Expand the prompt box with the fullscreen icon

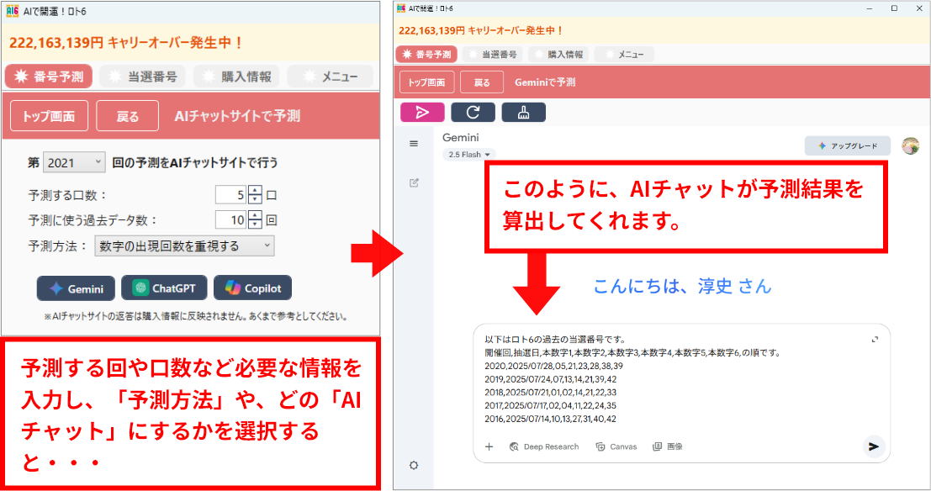(875, 339)
